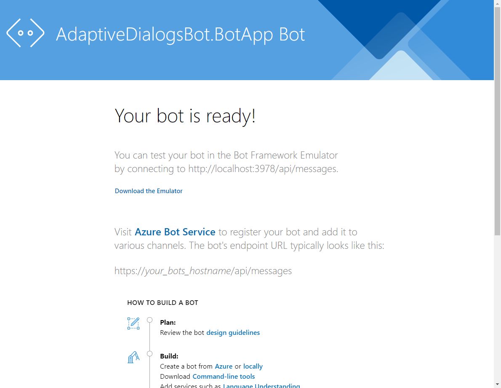Click the bot framework logo icon in header
Viewport: 501px width, 388px height.
coord(25,33)
